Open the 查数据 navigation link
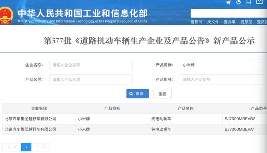Image resolution: width=267 pixels, height=153 pixels. tap(262, 22)
